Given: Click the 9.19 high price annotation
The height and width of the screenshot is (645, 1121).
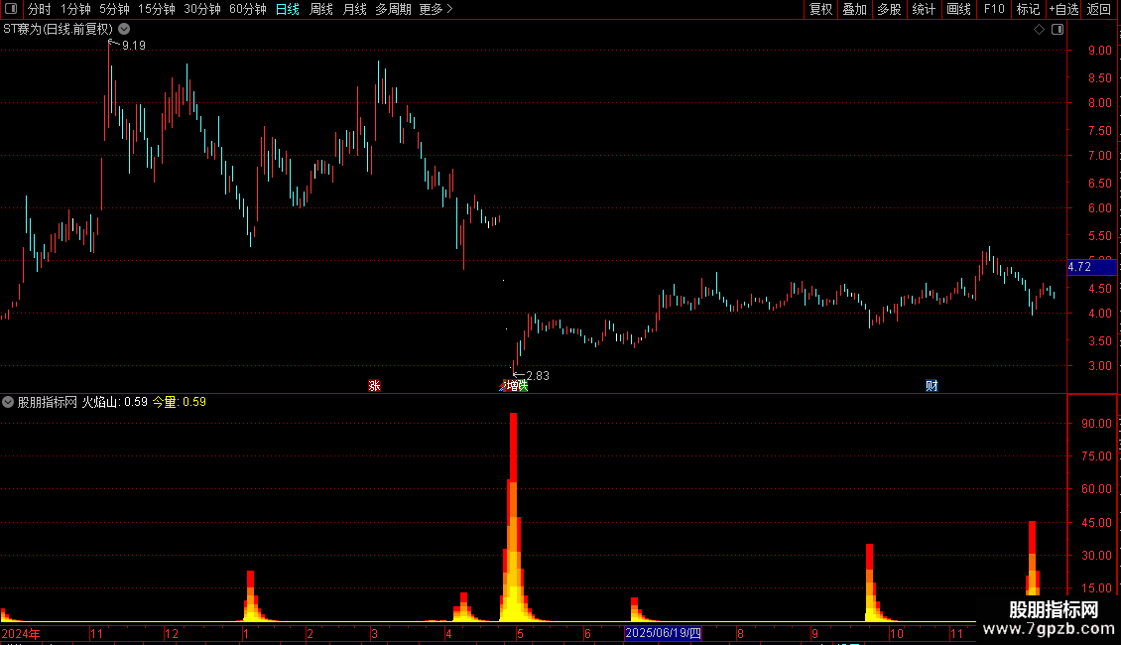Looking at the screenshot, I should 134,45.
